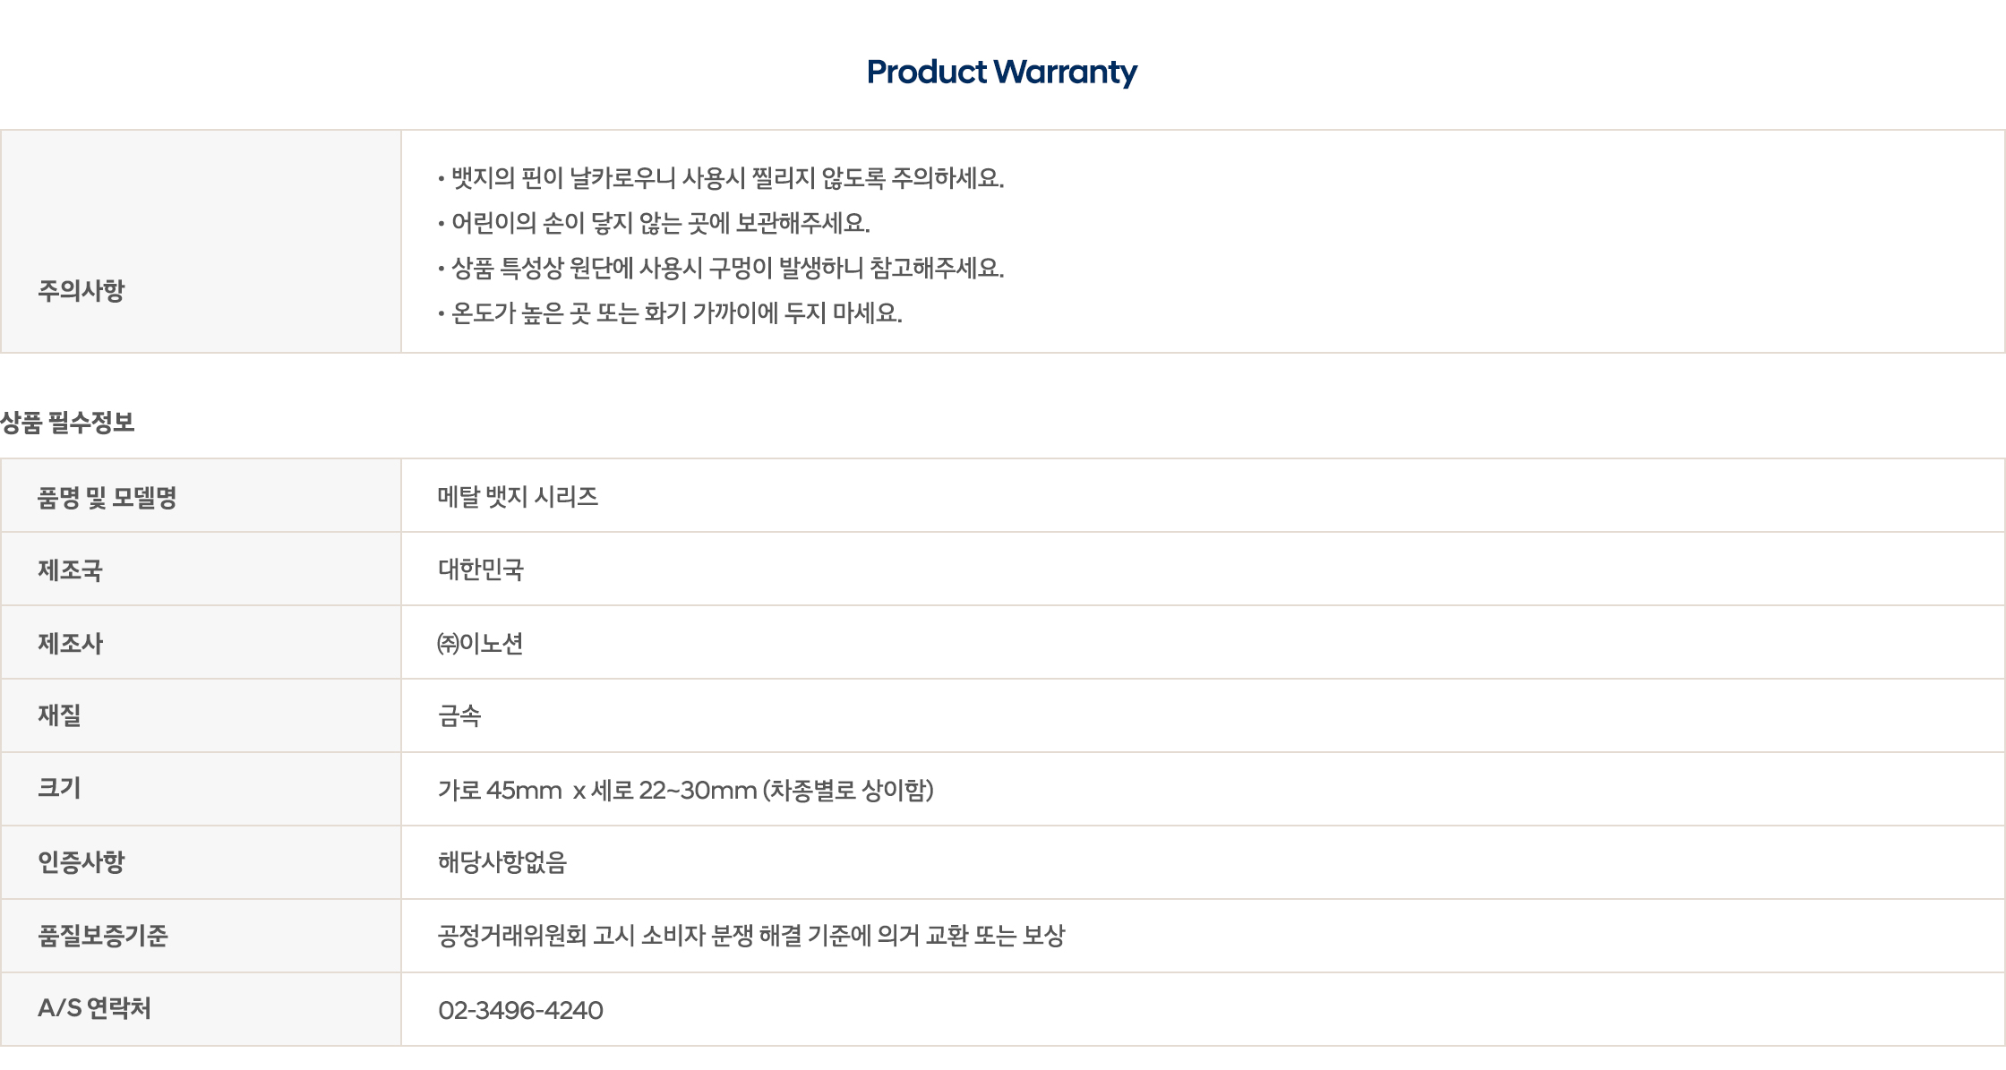Click the warning about the sharp badge pin
Viewport: 2006px width, 1070px height.
coord(727,178)
